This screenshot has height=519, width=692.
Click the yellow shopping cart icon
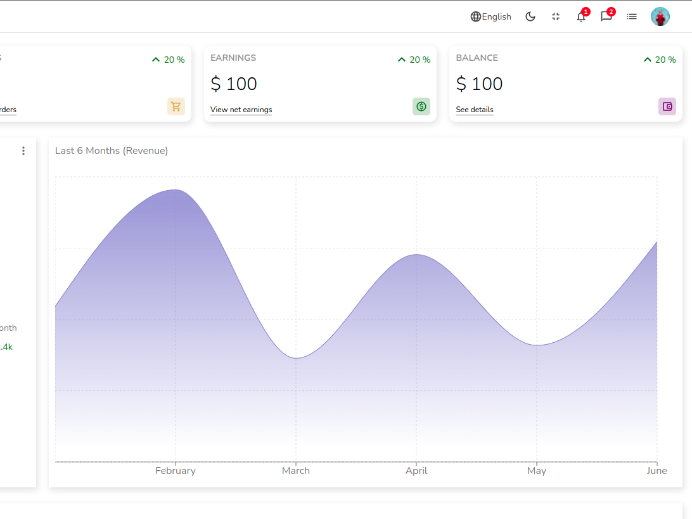176,106
